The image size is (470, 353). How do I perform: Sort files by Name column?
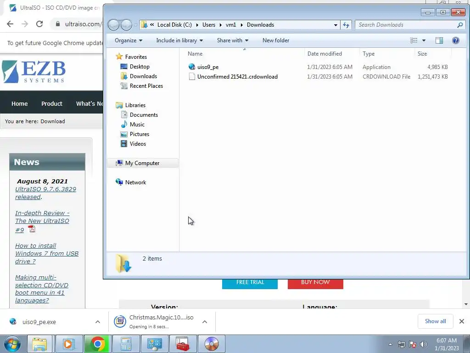pos(195,54)
